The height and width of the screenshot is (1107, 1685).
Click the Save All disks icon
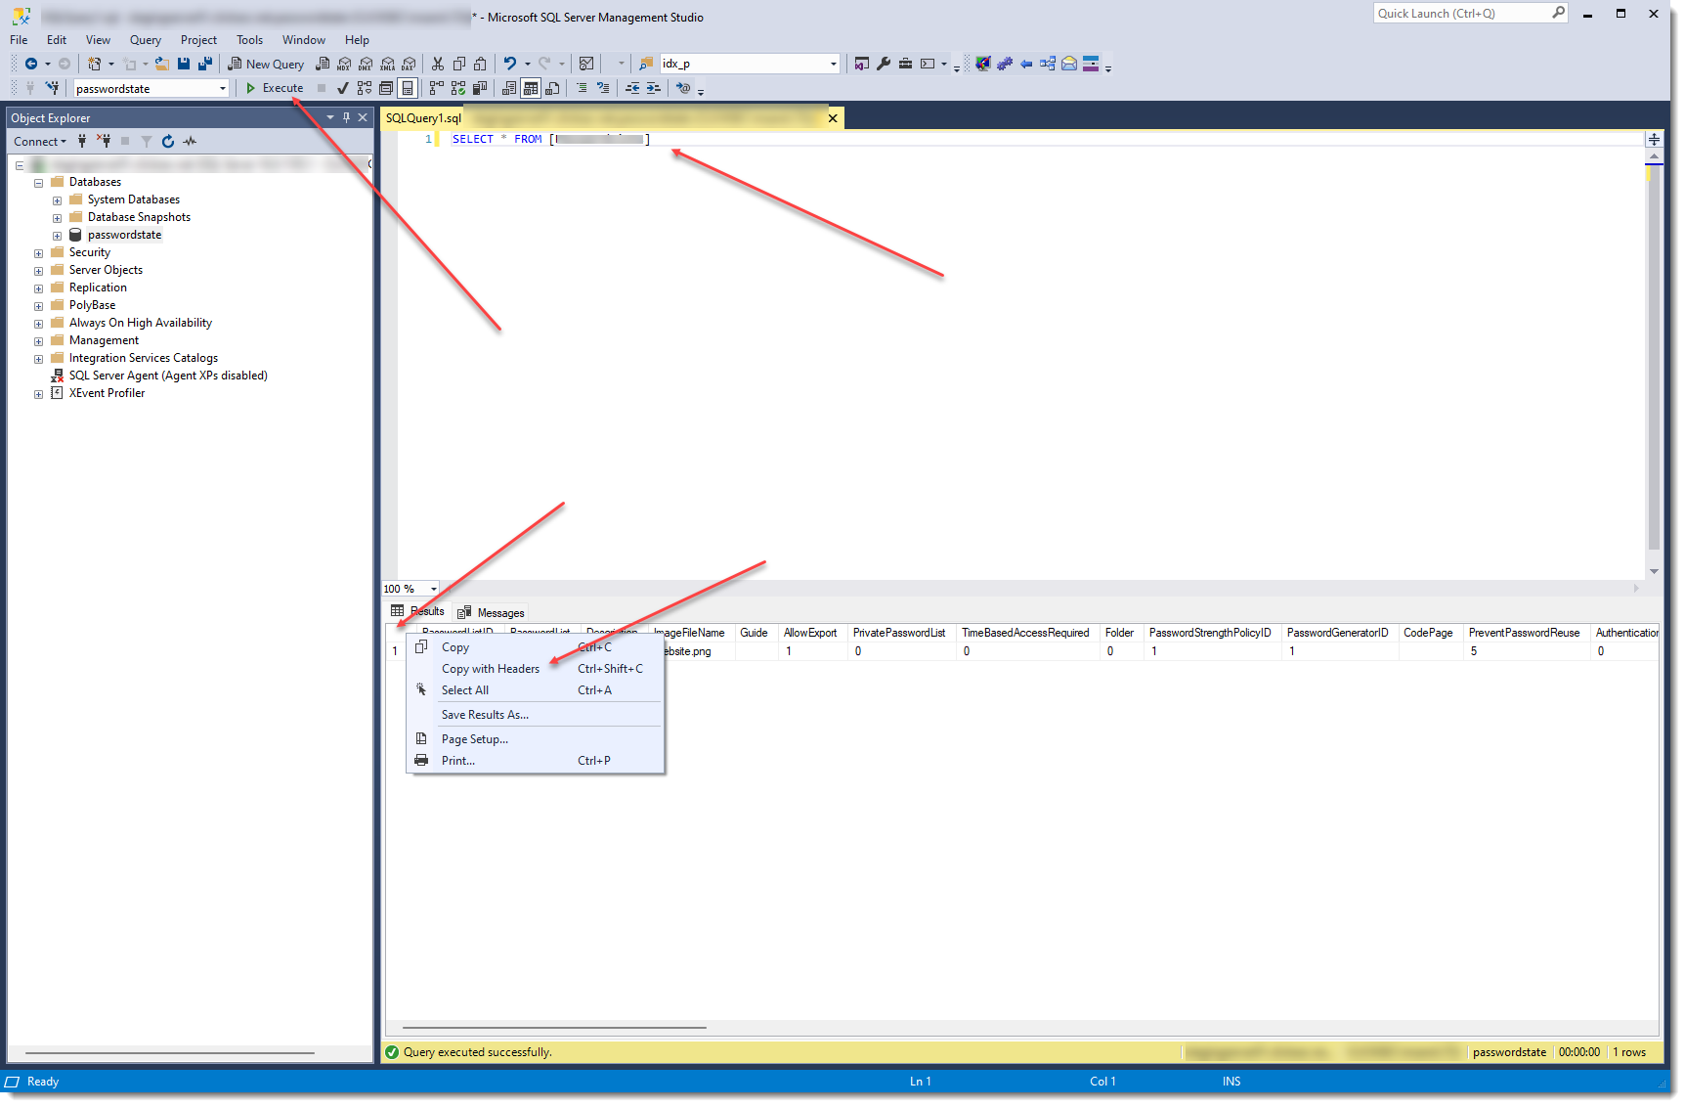point(205,64)
